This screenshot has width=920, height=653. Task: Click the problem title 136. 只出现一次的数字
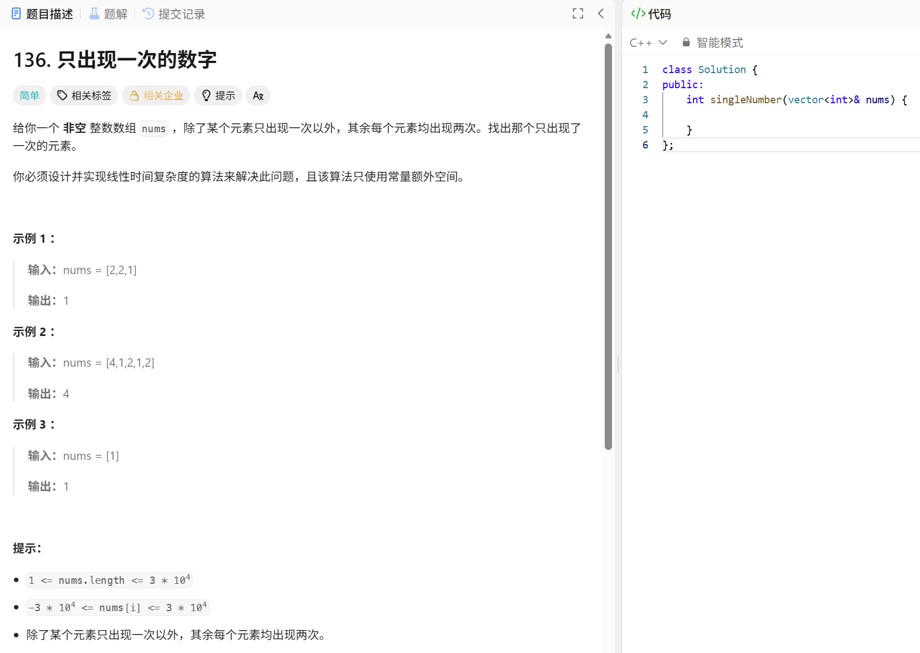click(x=115, y=60)
